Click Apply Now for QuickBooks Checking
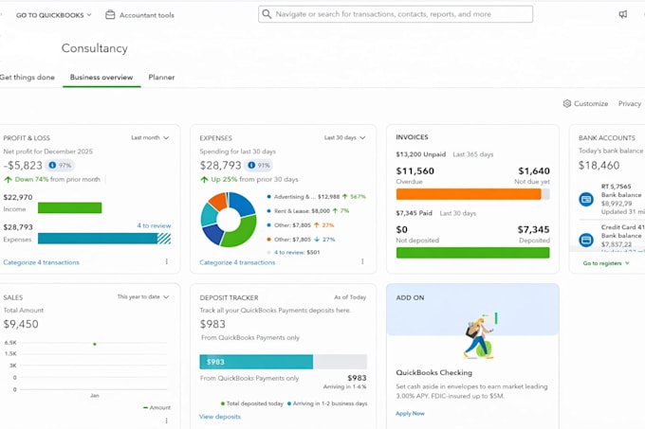 410,414
